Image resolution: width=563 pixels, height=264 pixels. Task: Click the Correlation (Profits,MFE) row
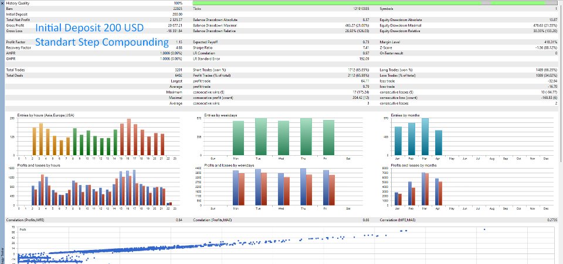(x=94, y=220)
